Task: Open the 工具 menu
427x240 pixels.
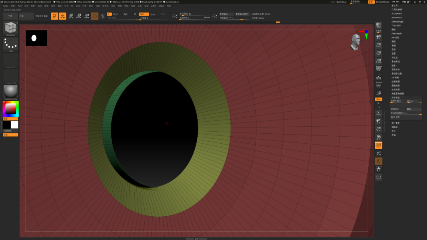Action: 140,6
